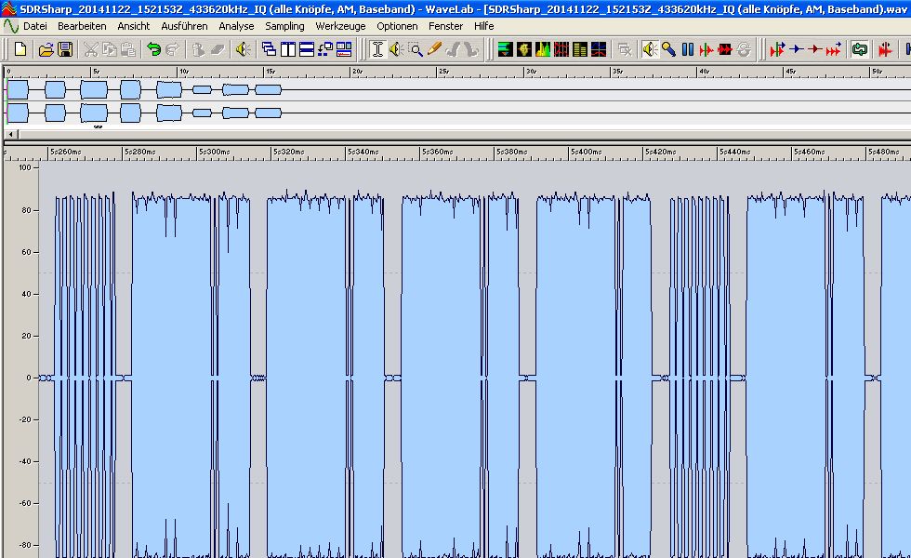
Task: Pick the pencil draw tool
Action: point(434,49)
